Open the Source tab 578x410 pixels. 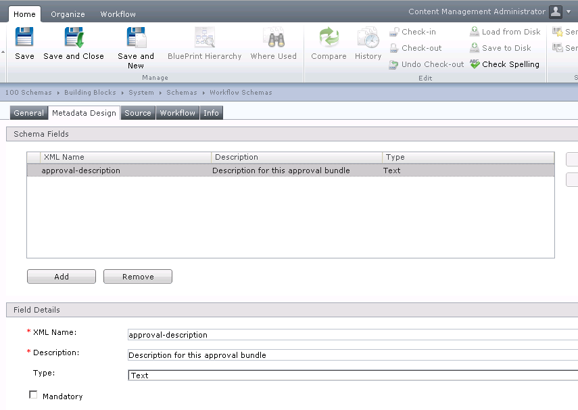coord(138,113)
